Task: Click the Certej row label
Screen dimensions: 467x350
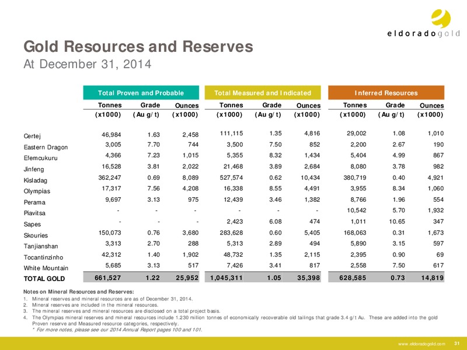Action: pyautogui.click(x=32, y=136)
